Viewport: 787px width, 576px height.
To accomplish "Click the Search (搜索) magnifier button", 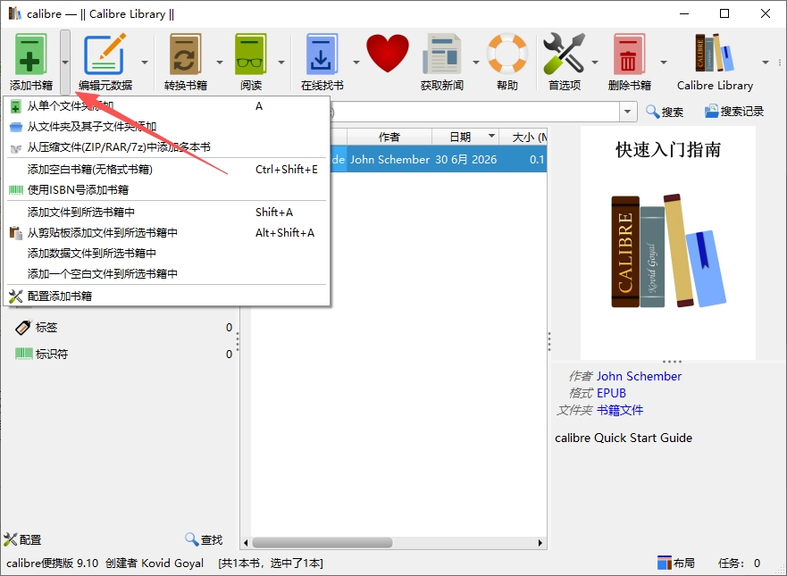I will click(664, 112).
